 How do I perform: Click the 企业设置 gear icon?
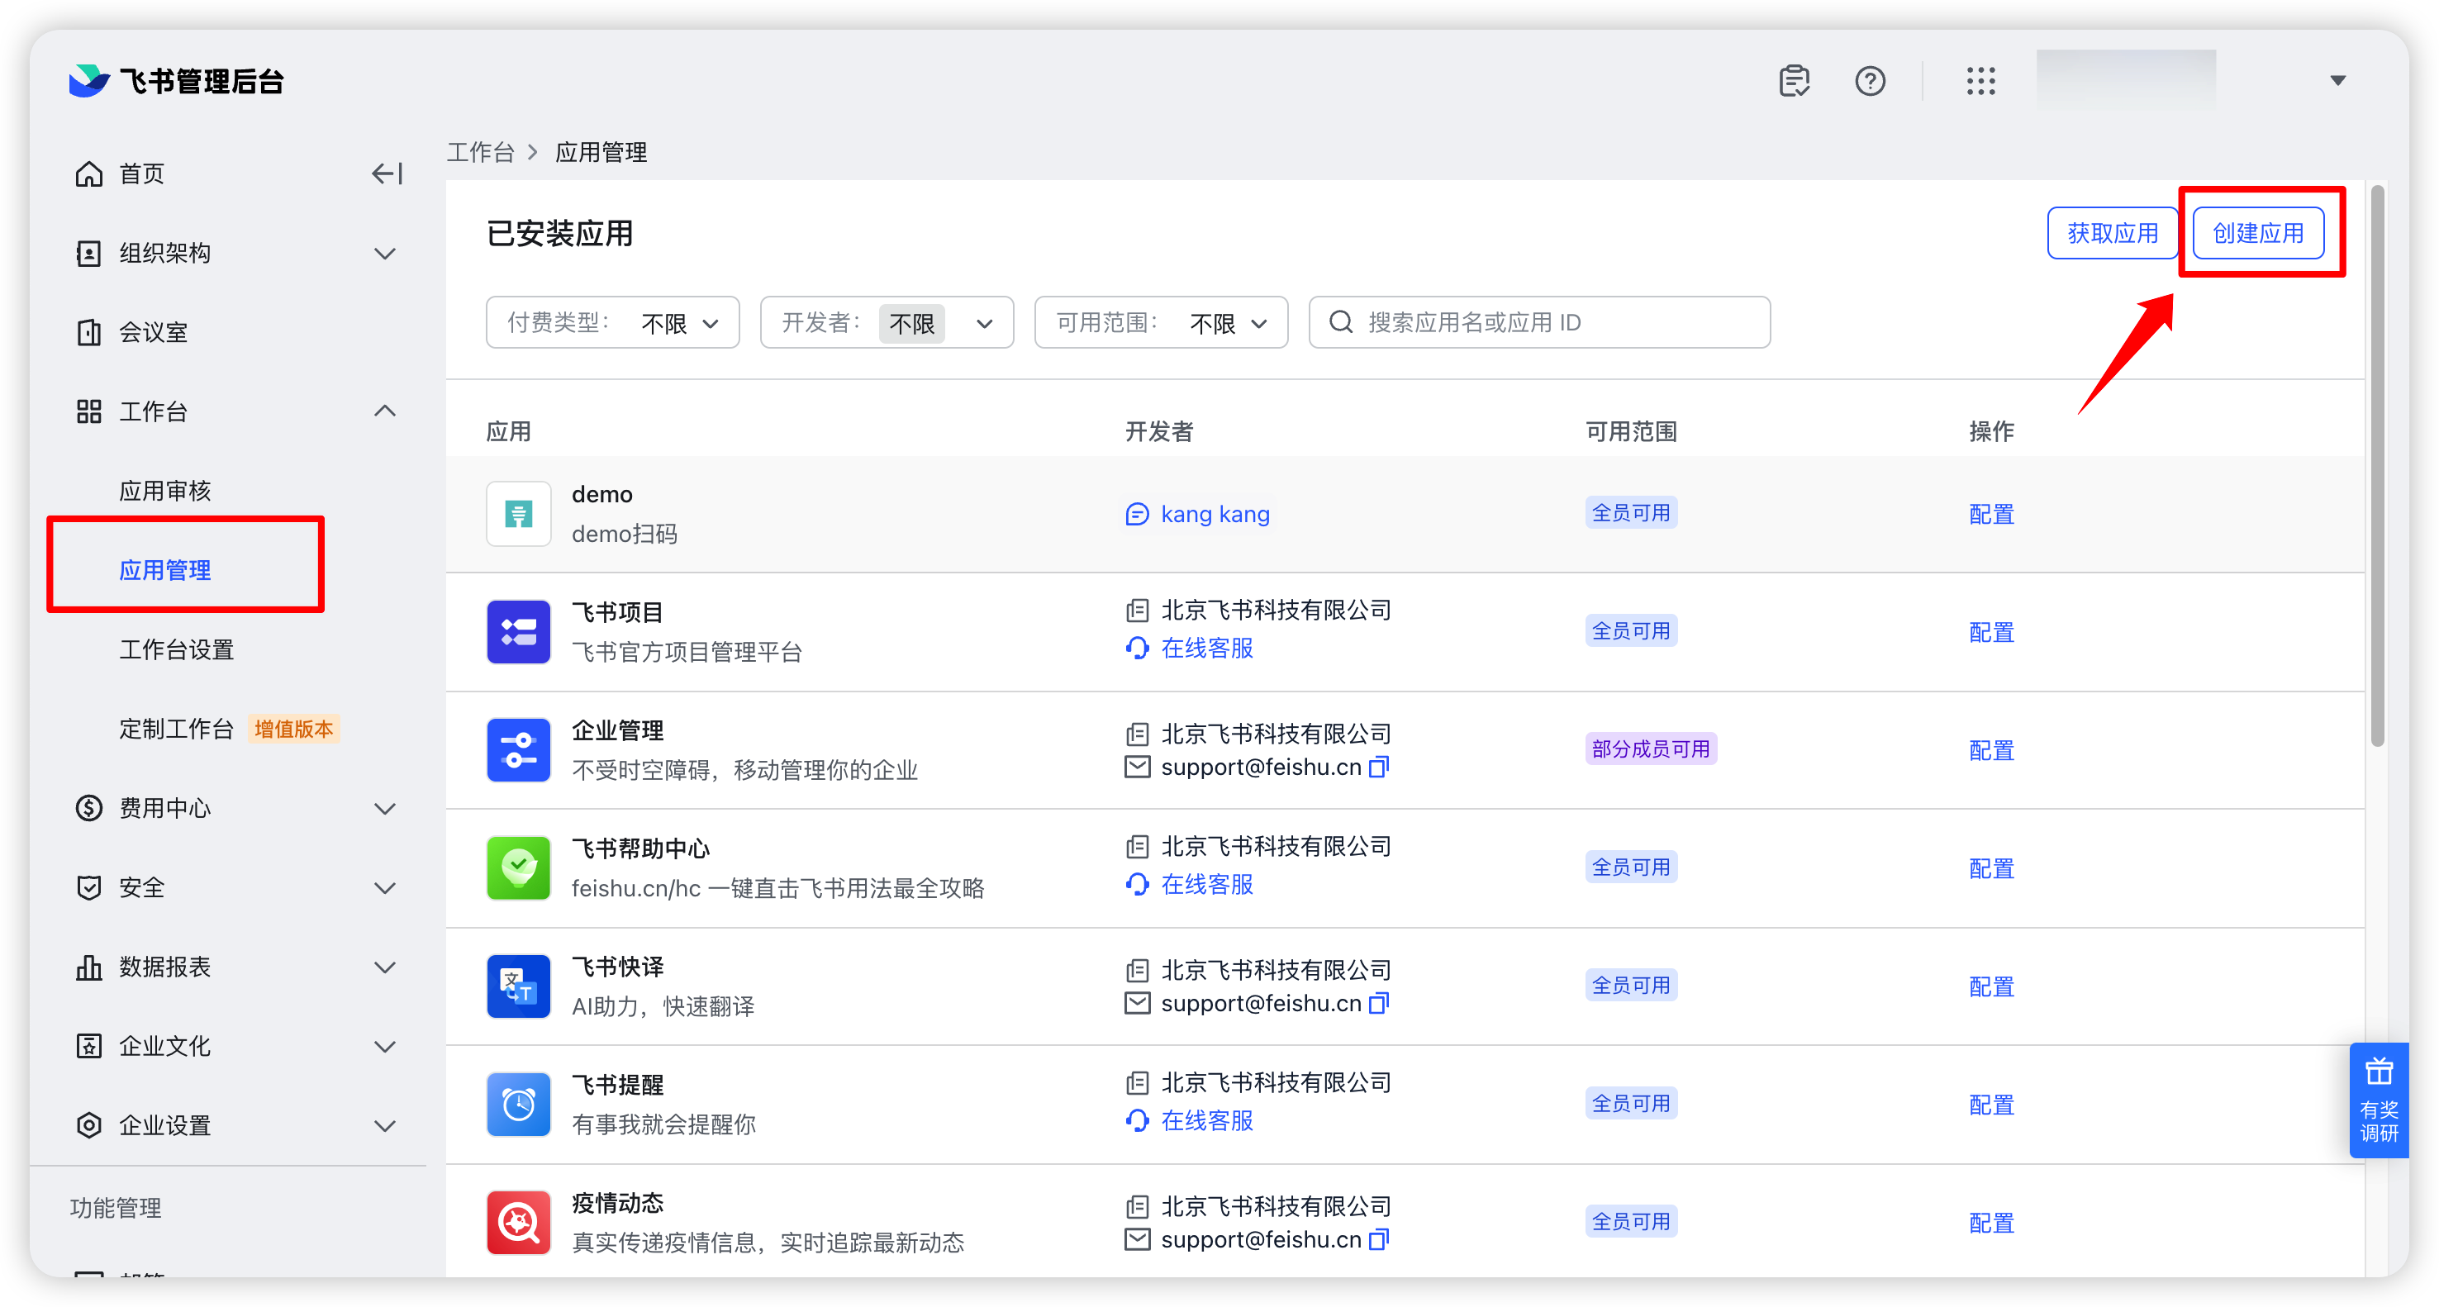[89, 1125]
